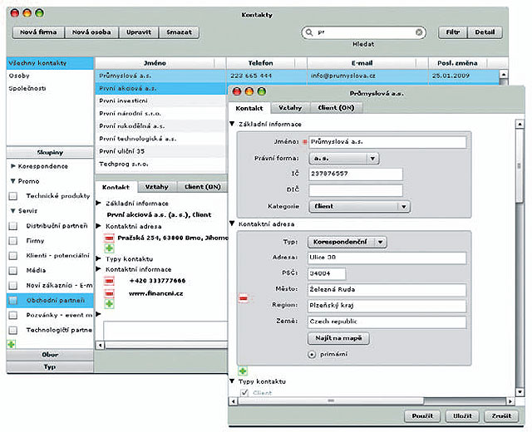Expand Typy kontaktu in main window detail
Screen dimensions: 532x432
pyautogui.click(x=98, y=258)
